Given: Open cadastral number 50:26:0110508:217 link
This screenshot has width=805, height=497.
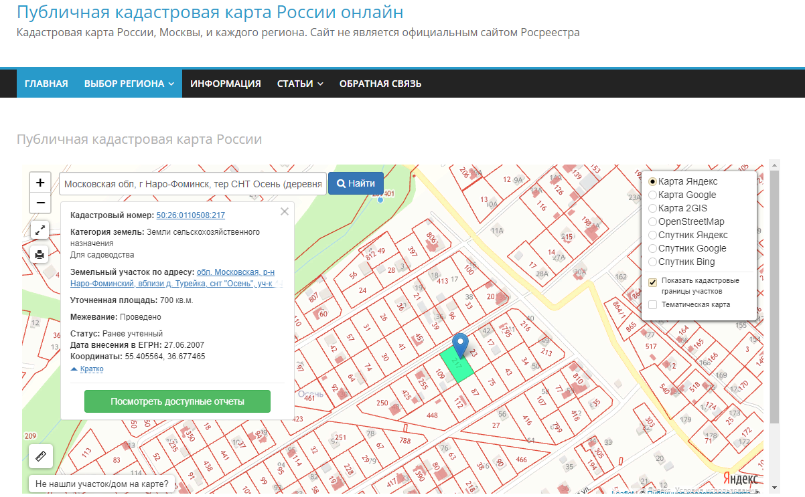Looking at the screenshot, I should click(x=190, y=215).
